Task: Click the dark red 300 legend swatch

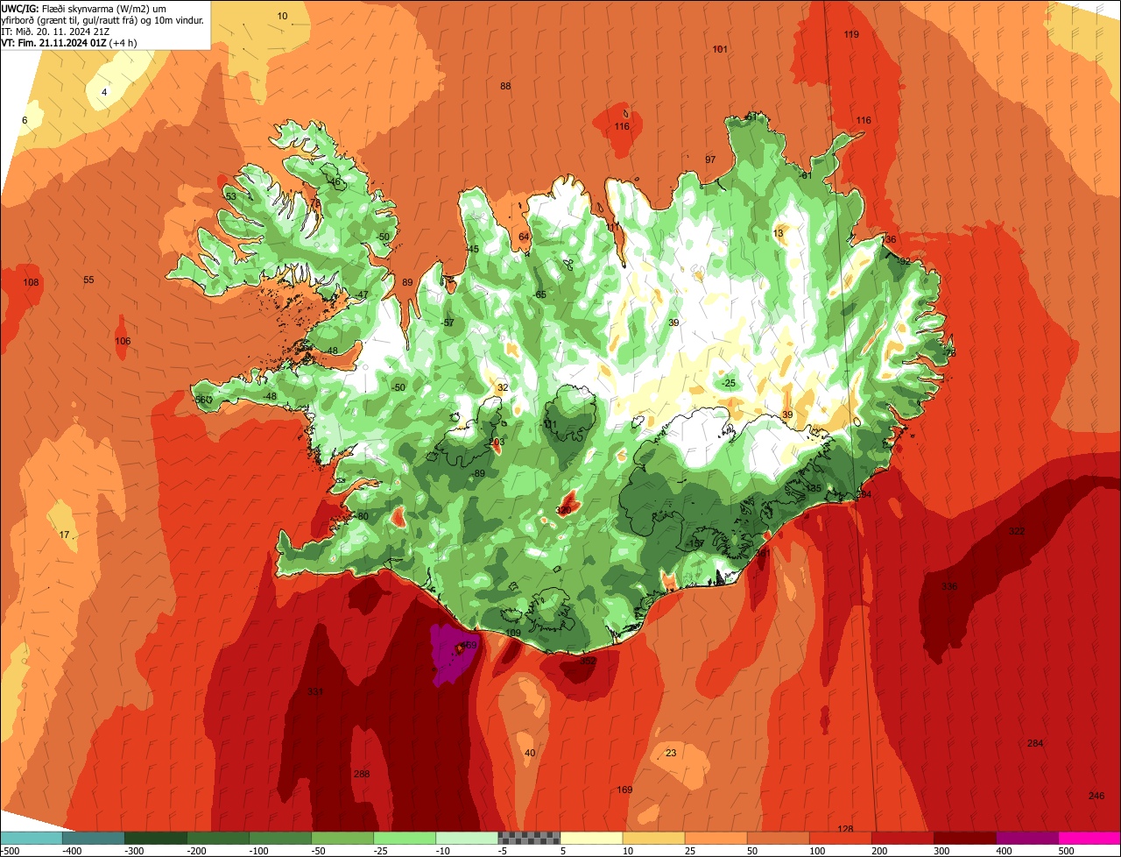Action: (963, 838)
